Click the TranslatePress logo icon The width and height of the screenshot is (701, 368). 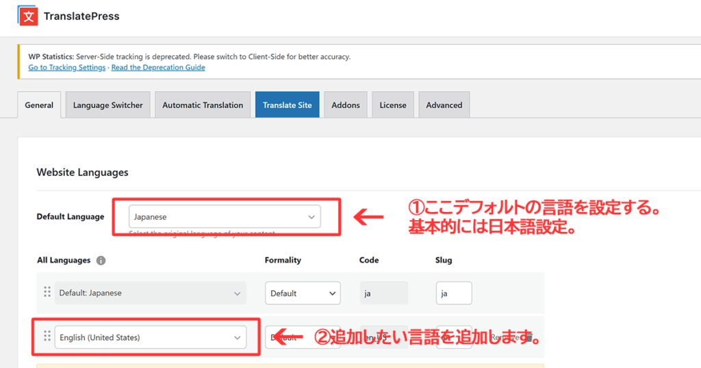coord(28,16)
